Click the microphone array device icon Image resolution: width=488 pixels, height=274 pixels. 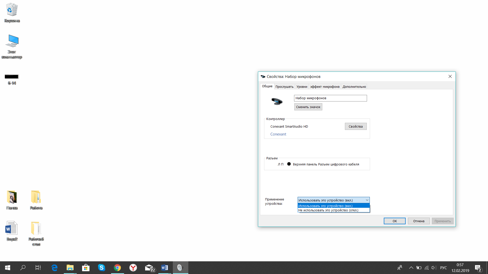pos(277,102)
